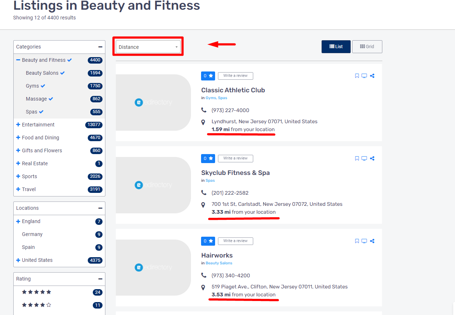Open Skyclub Fitness & Spa listing title

(236, 173)
